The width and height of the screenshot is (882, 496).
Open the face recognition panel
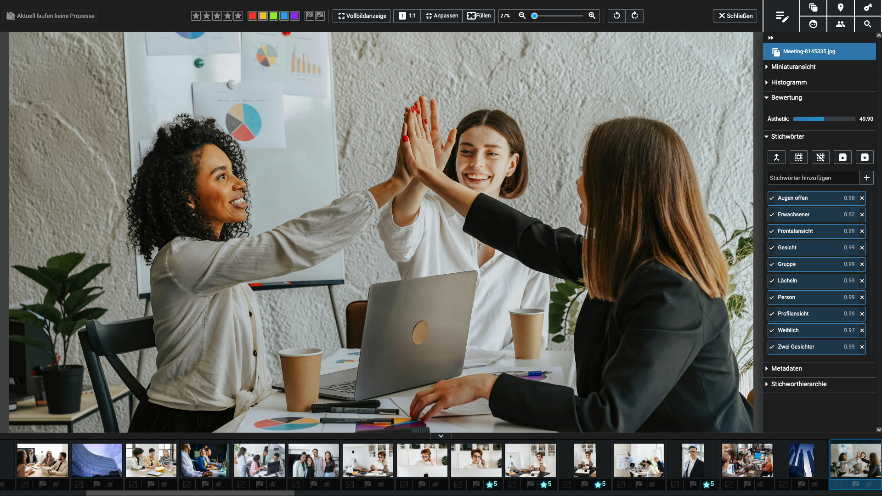point(813,24)
